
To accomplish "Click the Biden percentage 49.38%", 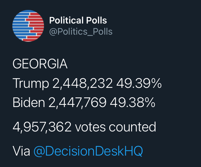I will click(x=133, y=102).
